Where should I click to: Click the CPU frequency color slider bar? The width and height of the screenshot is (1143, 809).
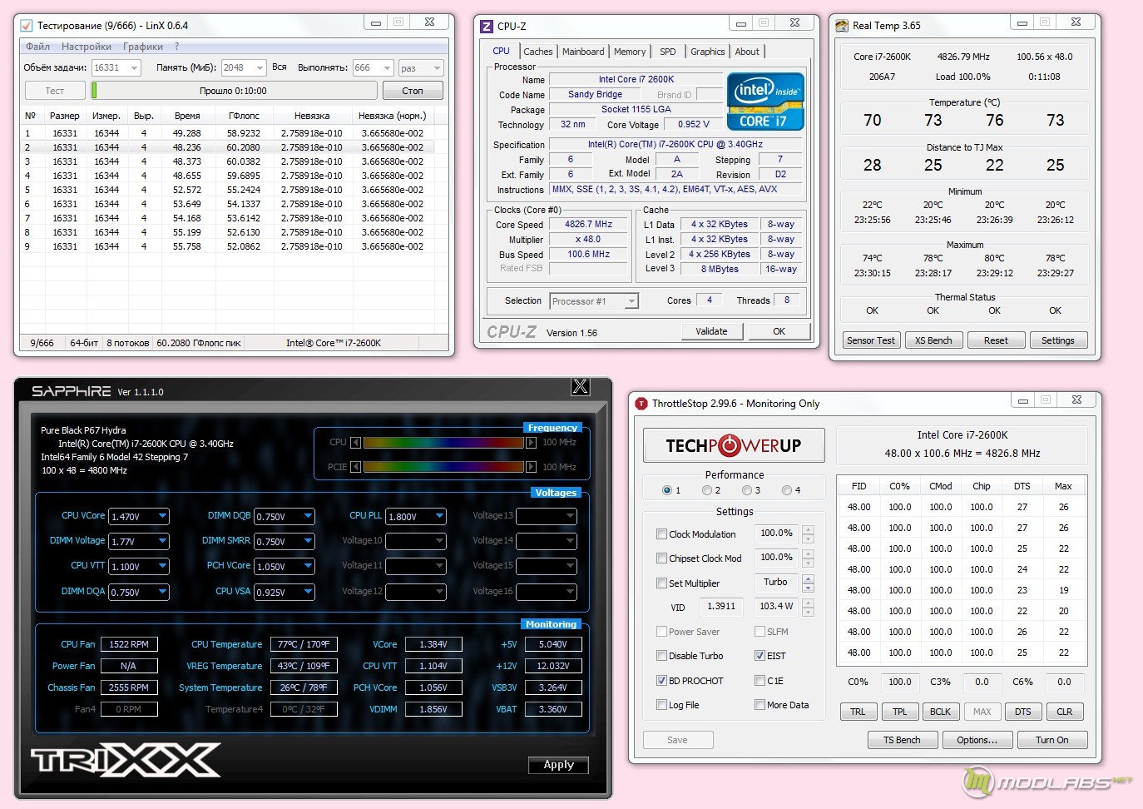pyautogui.click(x=443, y=443)
